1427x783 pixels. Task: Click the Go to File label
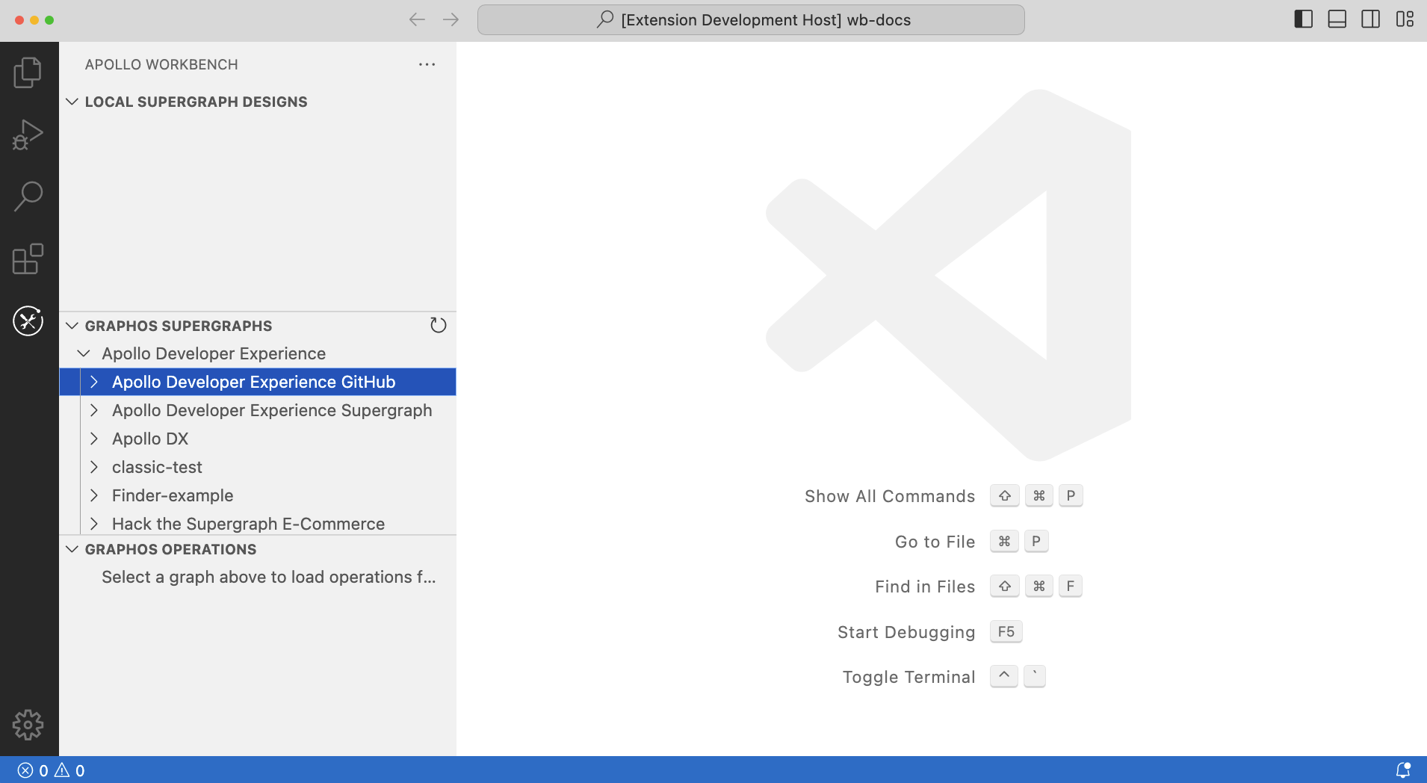(x=935, y=542)
